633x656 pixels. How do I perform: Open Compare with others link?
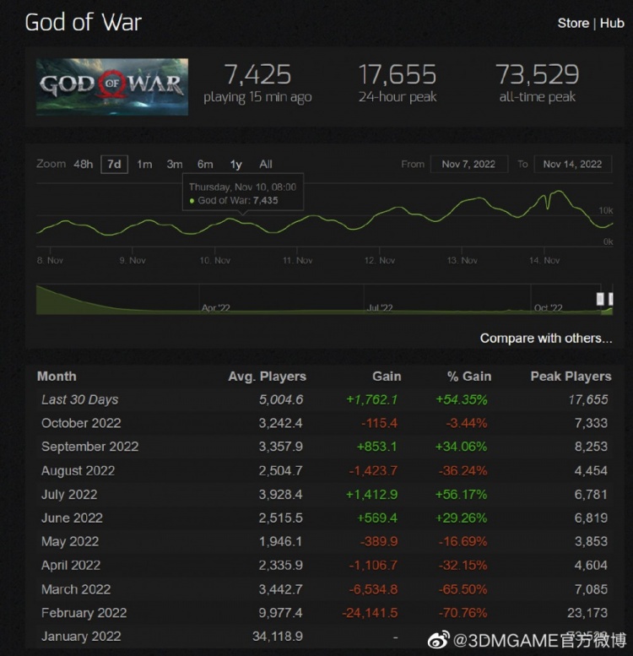point(546,338)
